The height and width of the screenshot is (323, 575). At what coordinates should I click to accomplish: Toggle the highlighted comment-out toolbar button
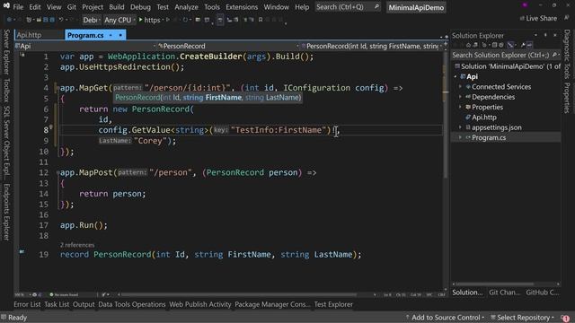(x=220, y=20)
